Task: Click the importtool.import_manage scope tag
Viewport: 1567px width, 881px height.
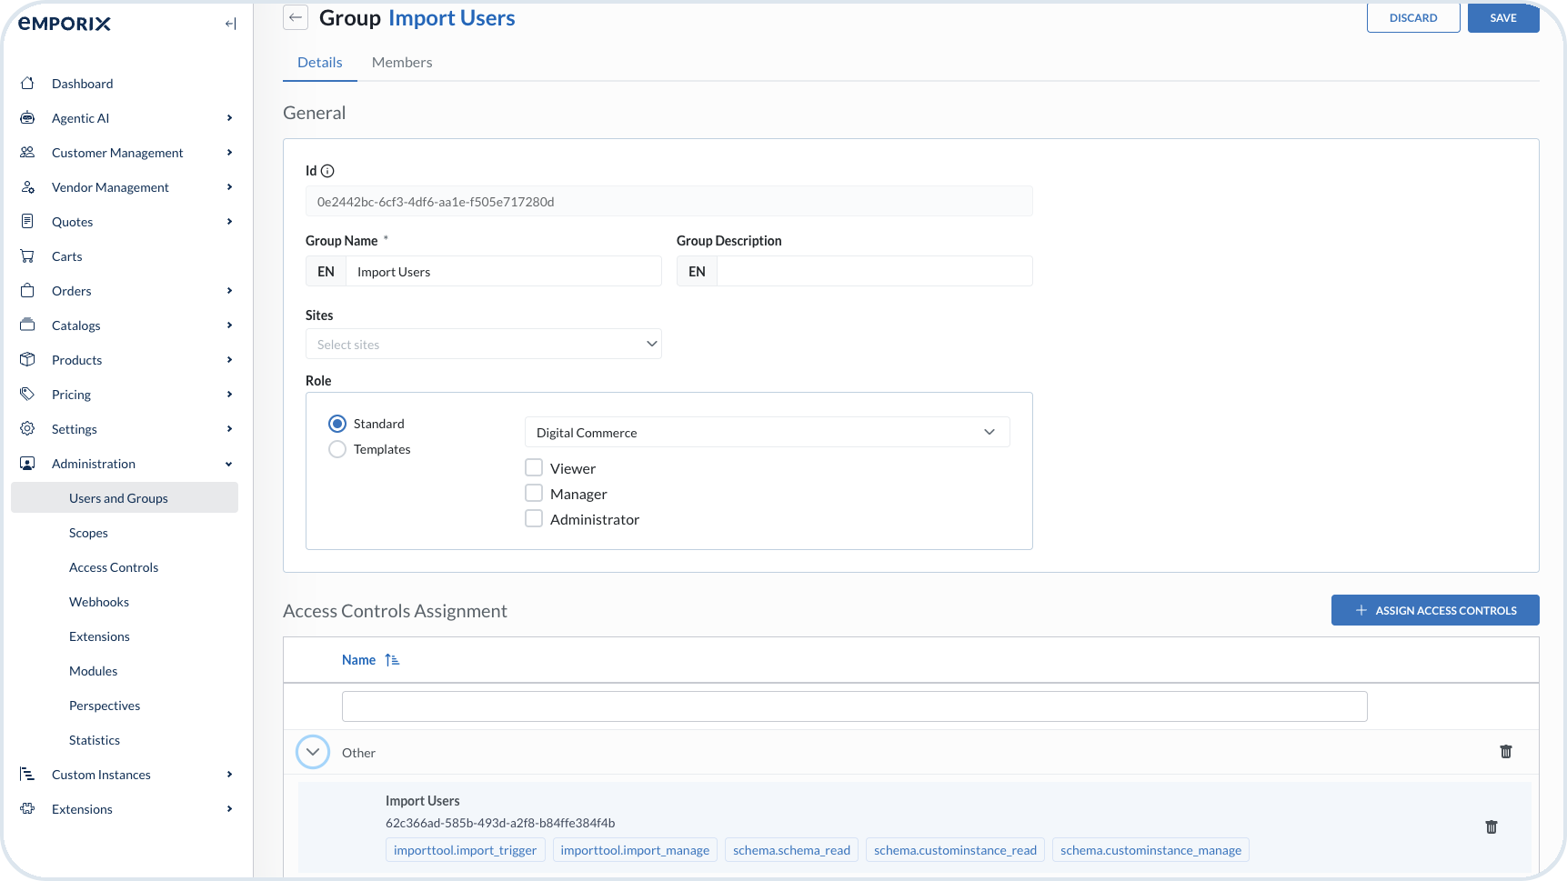Action: 635,850
